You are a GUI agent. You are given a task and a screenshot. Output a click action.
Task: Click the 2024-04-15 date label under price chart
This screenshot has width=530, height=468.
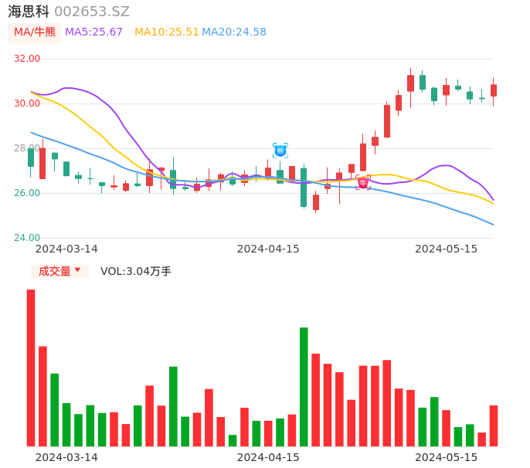pos(268,249)
